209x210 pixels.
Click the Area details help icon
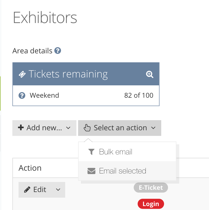coord(58,51)
